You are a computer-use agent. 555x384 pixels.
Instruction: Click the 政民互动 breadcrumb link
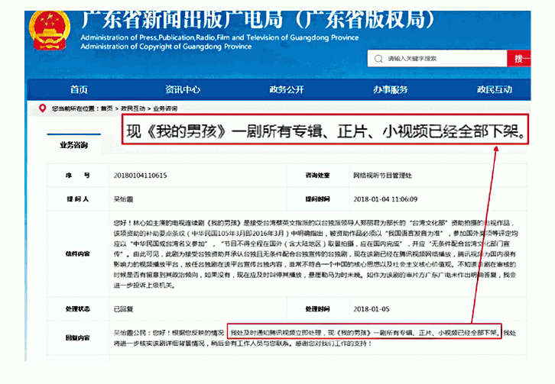coord(133,108)
